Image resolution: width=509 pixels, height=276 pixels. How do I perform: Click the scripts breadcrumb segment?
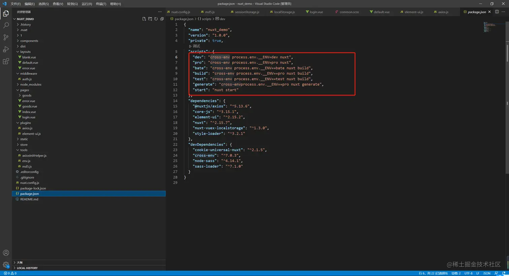(204, 19)
